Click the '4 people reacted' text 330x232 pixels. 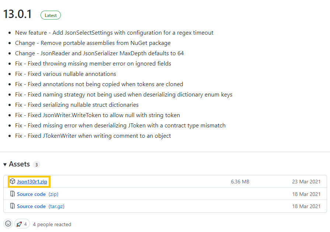(x=52, y=224)
